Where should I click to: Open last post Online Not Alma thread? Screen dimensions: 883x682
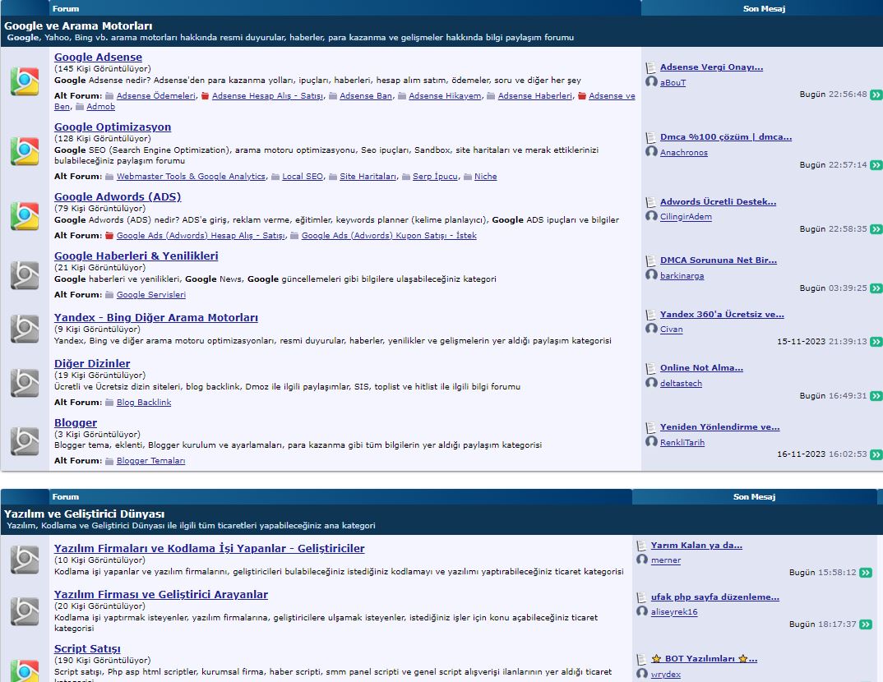tap(701, 367)
